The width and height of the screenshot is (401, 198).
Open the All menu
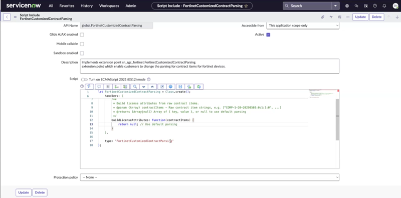point(51,6)
